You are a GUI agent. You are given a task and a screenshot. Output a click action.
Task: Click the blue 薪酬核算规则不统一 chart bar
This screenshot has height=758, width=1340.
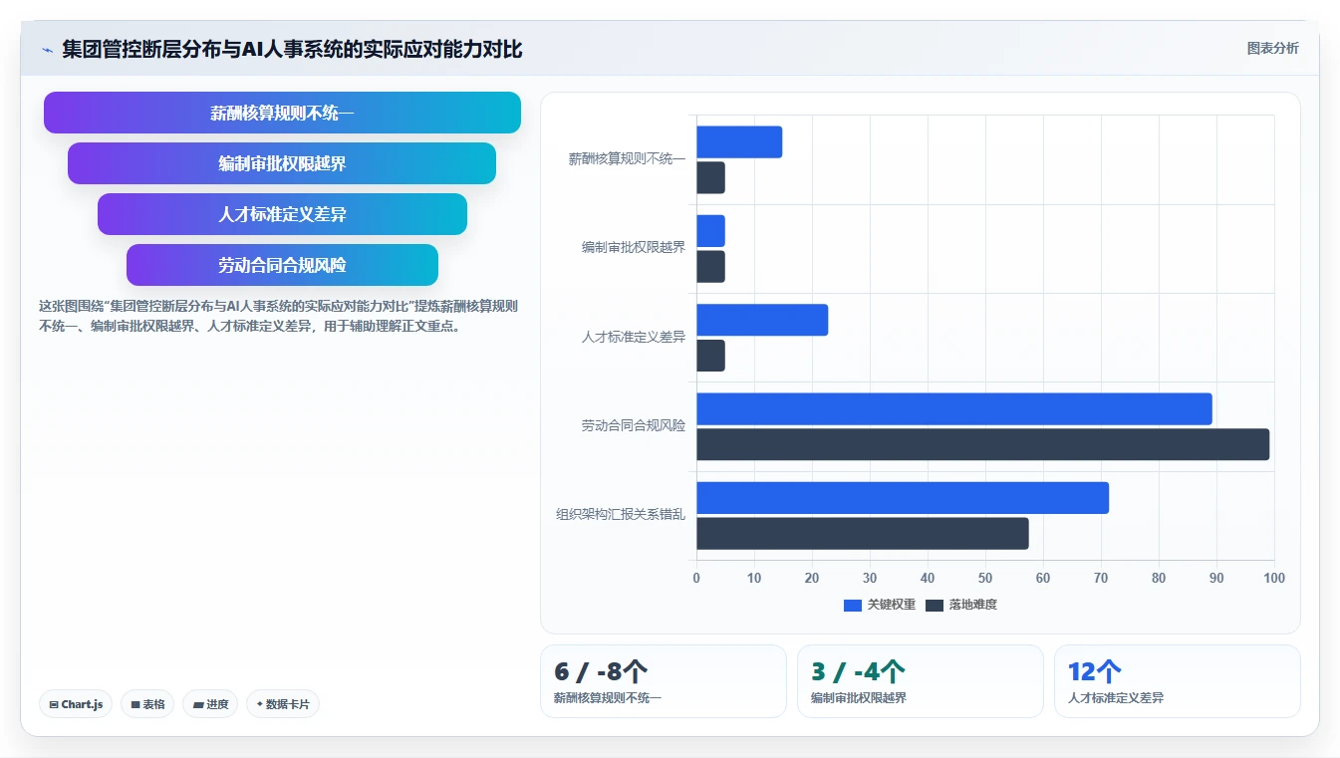pyautogui.click(x=739, y=142)
